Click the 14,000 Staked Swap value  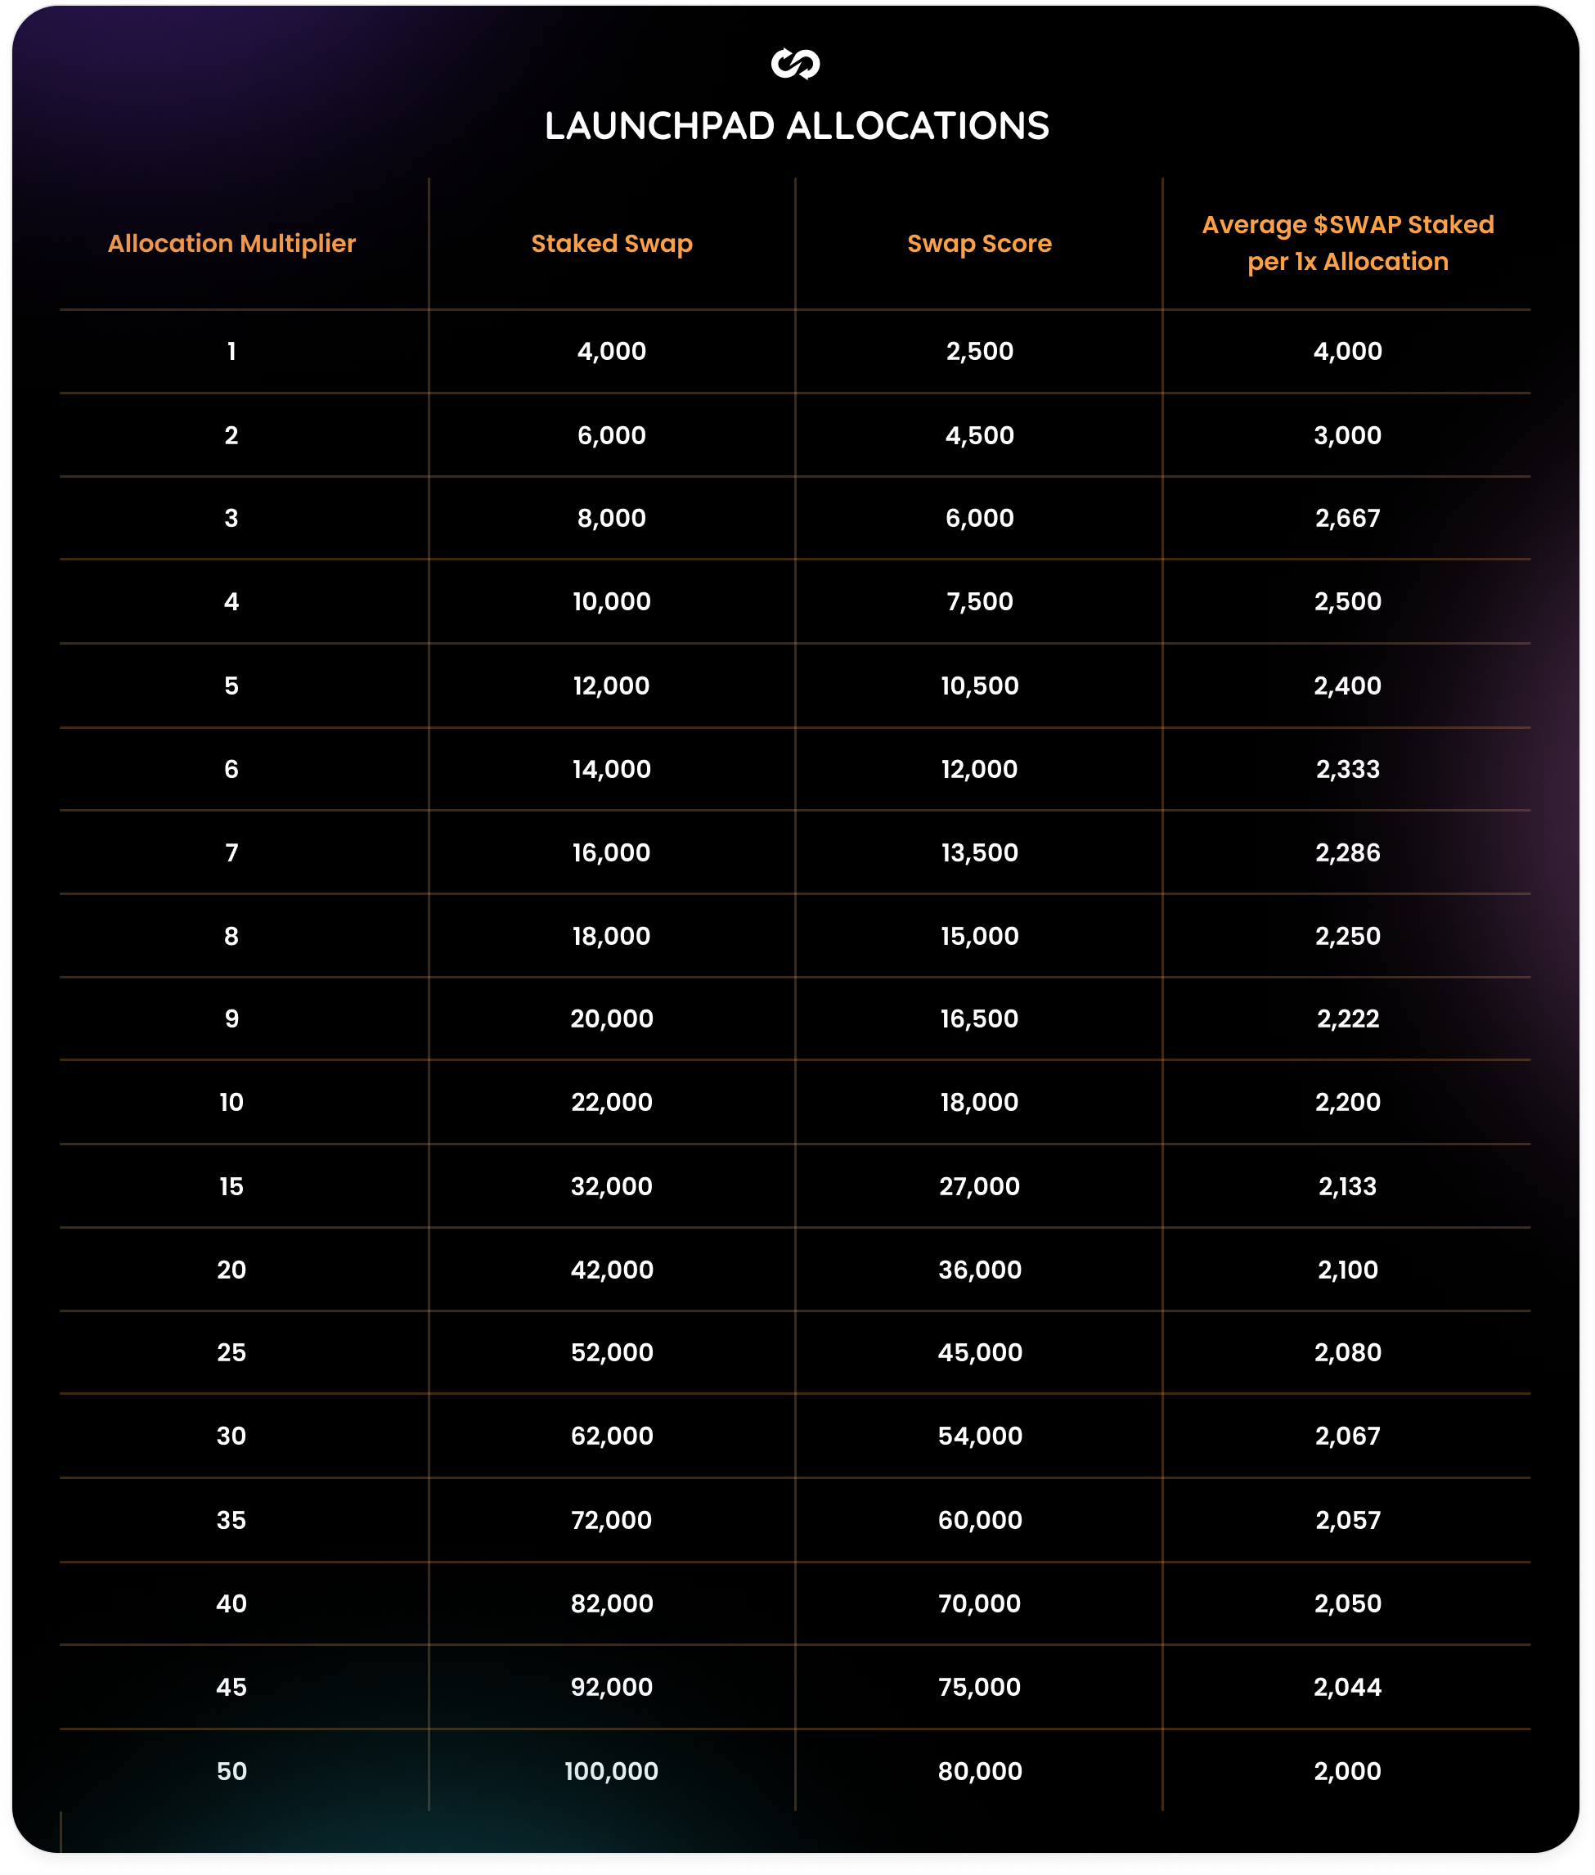(x=612, y=769)
